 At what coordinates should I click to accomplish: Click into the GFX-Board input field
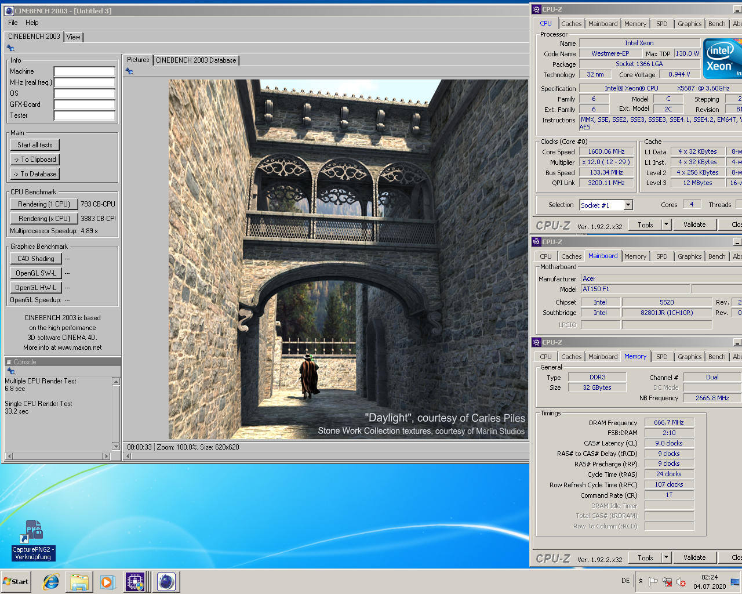(x=85, y=104)
